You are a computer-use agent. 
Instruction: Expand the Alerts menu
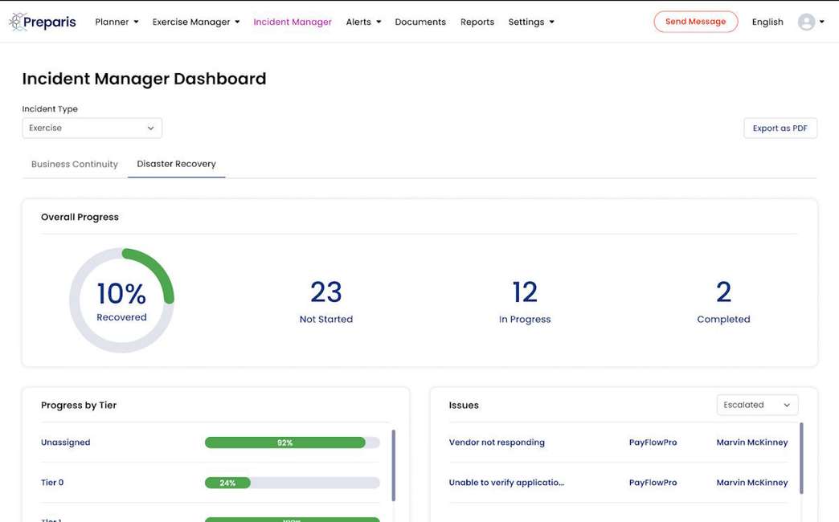(x=362, y=22)
